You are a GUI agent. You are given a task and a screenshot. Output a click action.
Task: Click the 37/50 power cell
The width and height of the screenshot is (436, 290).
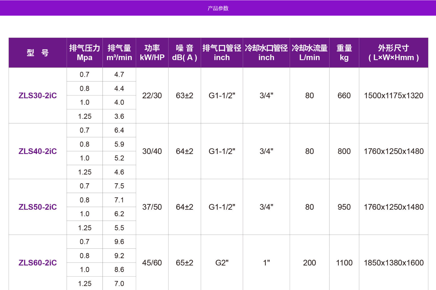click(152, 207)
